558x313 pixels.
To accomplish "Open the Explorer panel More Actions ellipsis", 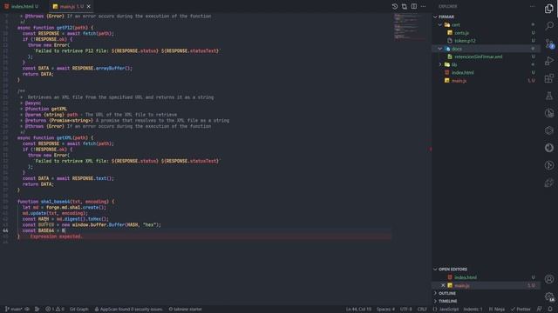I will (532, 6).
